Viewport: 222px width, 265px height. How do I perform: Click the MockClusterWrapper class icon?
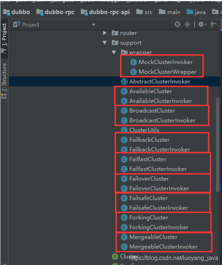point(133,72)
